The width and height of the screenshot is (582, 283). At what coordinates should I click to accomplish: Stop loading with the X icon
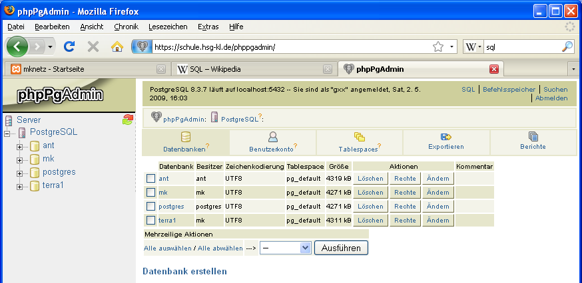[x=93, y=47]
